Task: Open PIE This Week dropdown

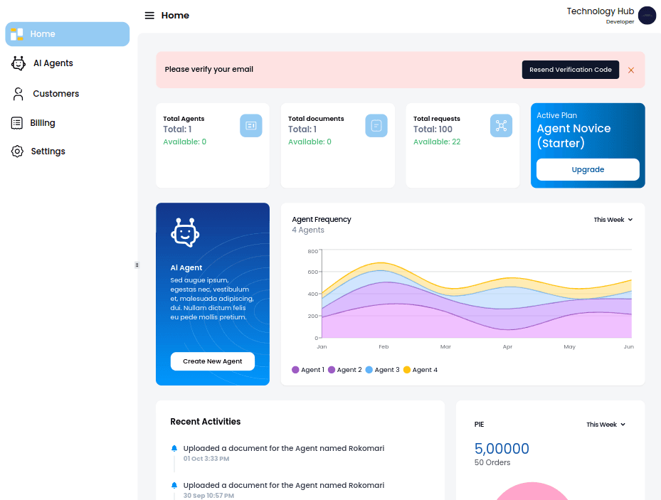Action: [606, 425]
